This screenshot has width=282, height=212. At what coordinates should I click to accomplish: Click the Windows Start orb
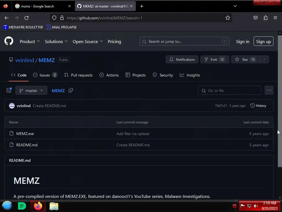coord(7,206)
